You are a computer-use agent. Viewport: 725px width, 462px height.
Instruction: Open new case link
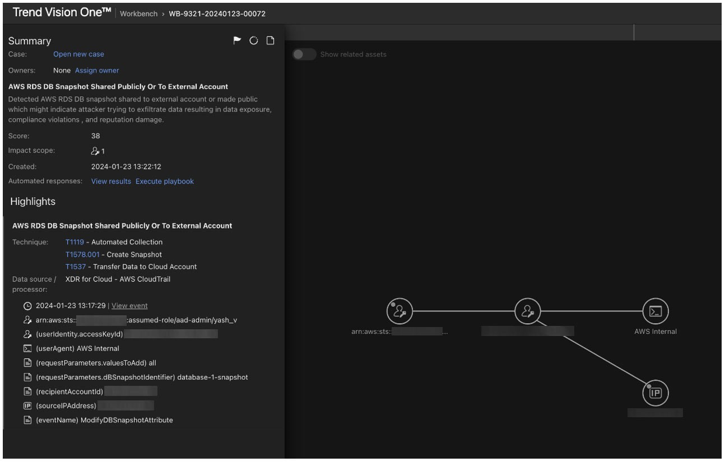click(x=78, y=54)
